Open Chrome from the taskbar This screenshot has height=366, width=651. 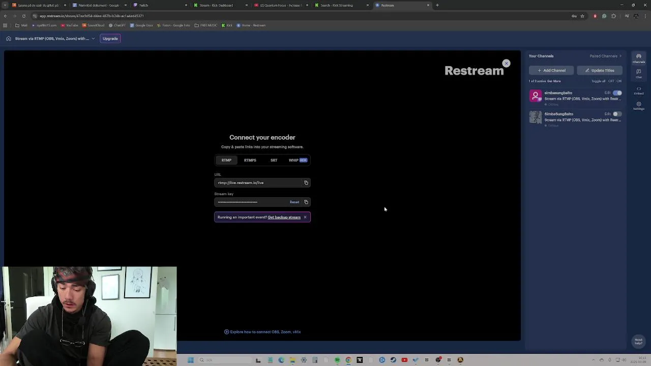[x=348, y=360]
